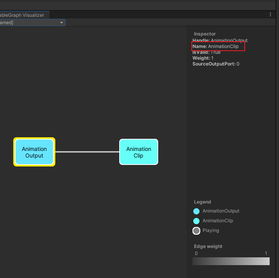Click the Name: AnimationClip inspector field
Image resolution: width=279 pixels, height=278 pixels.
[218, 46]
